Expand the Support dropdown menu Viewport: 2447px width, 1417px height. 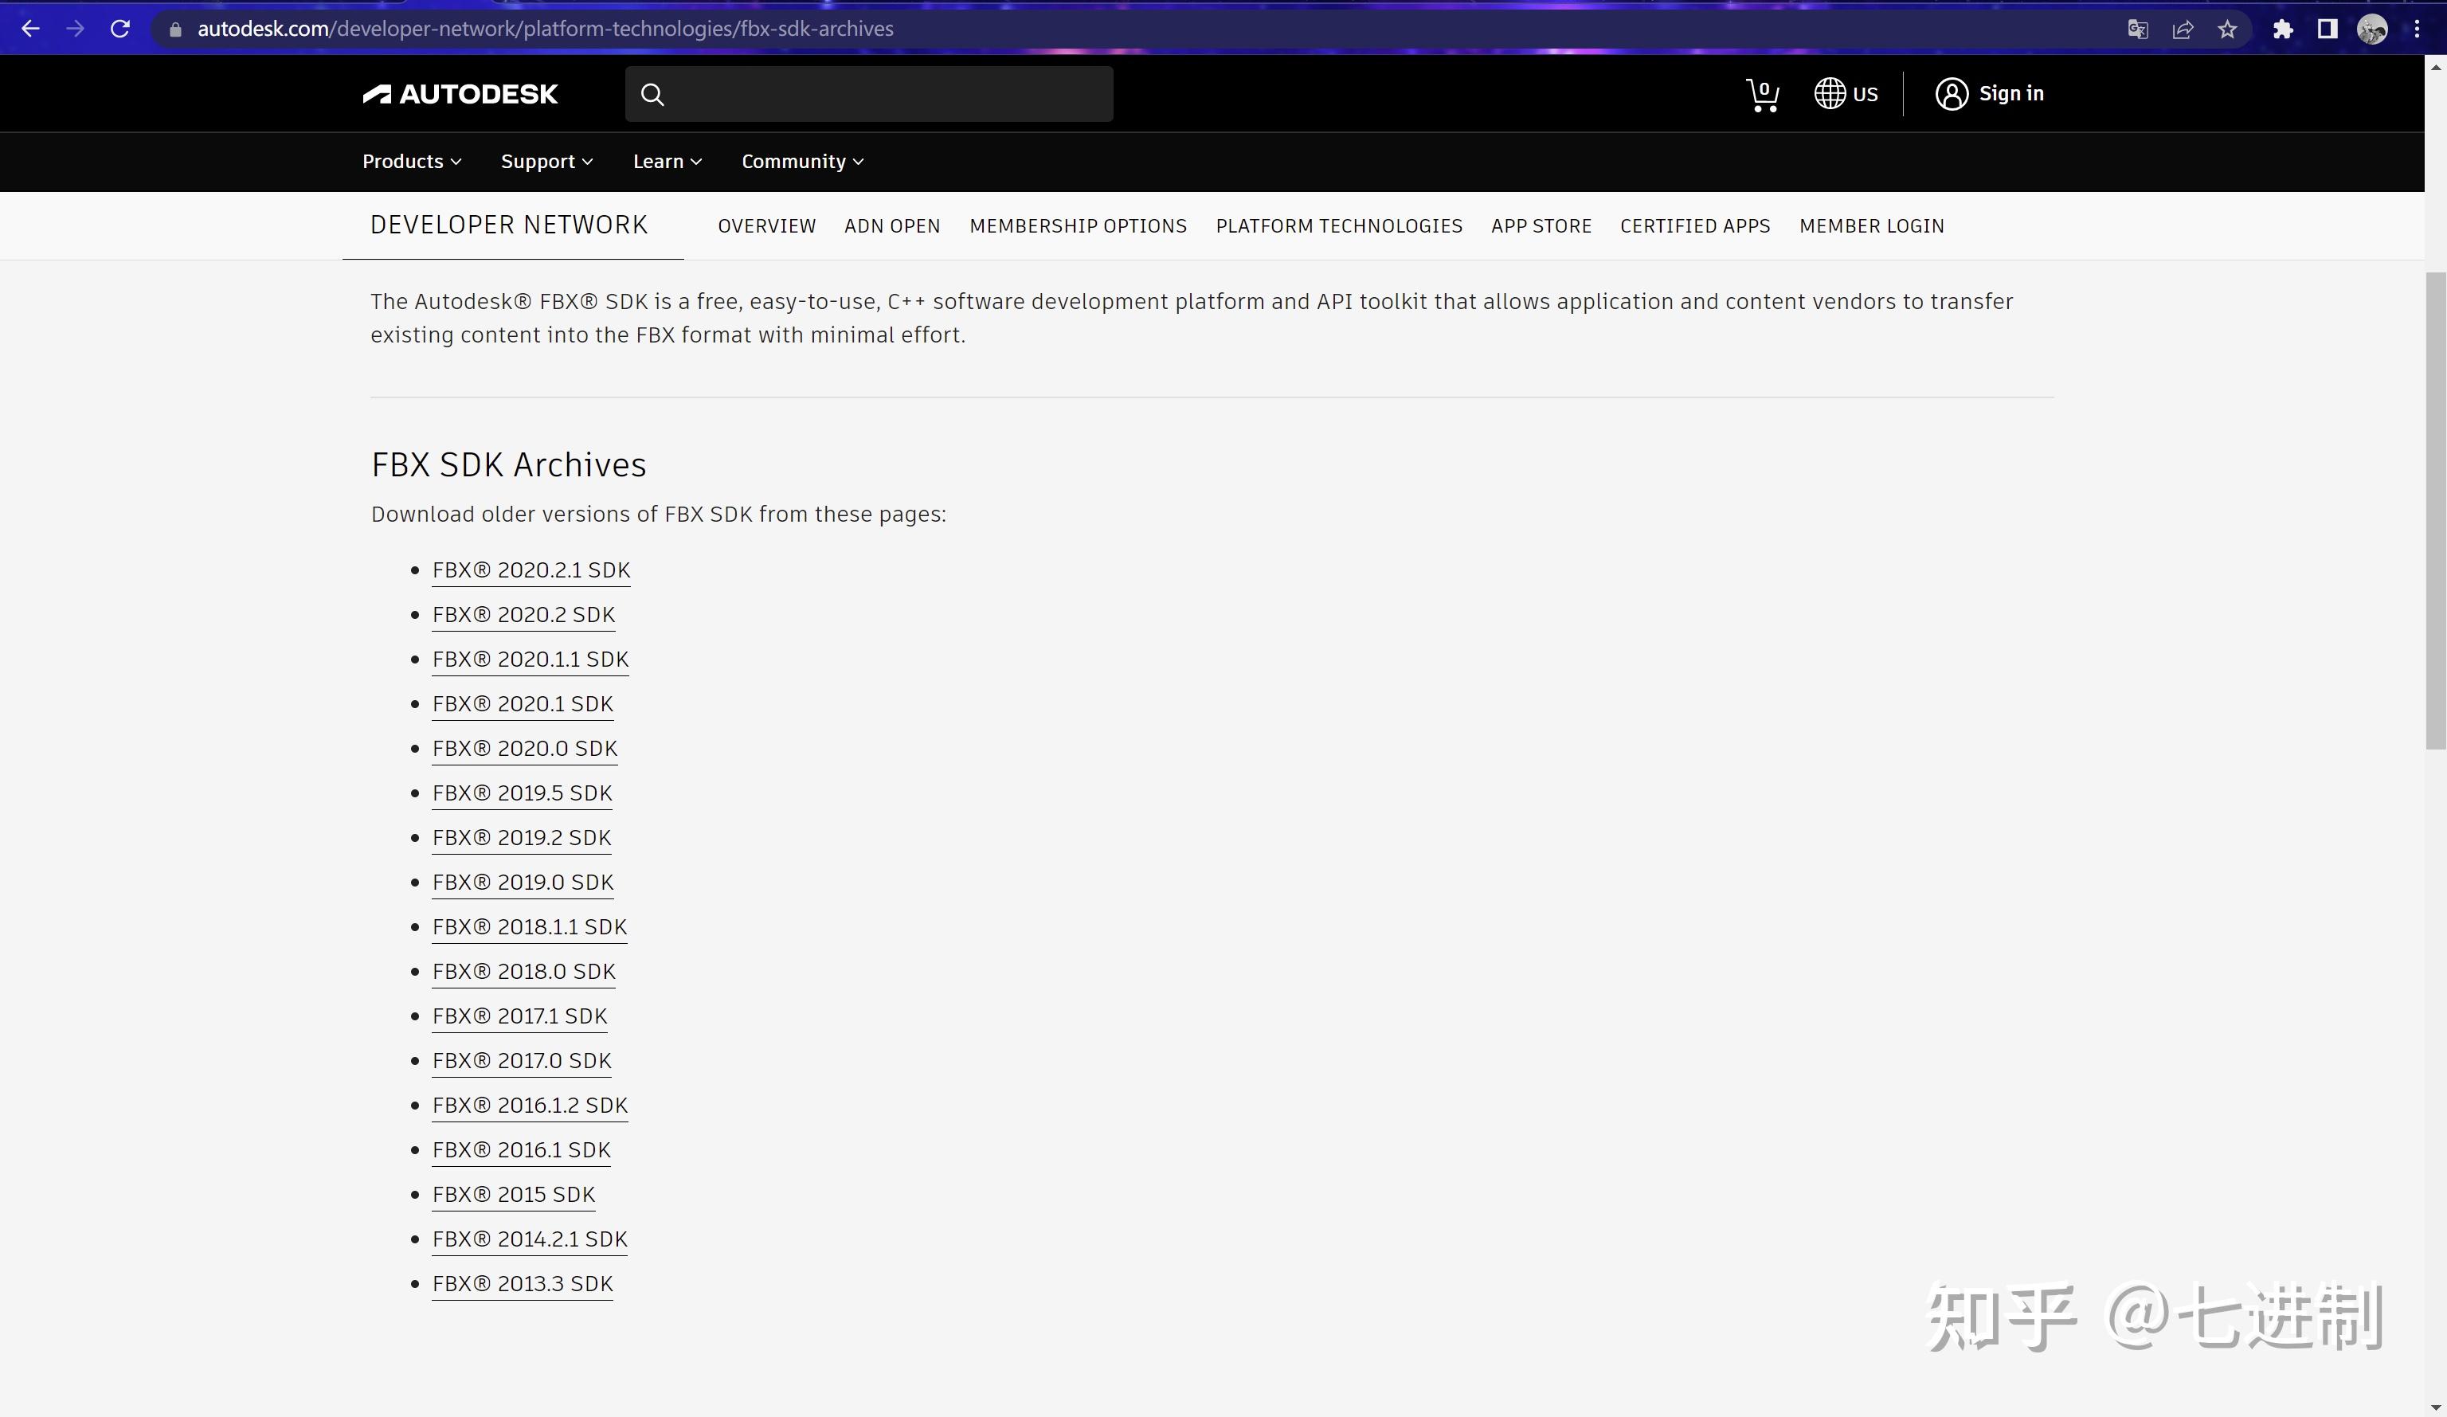point(546,161)
